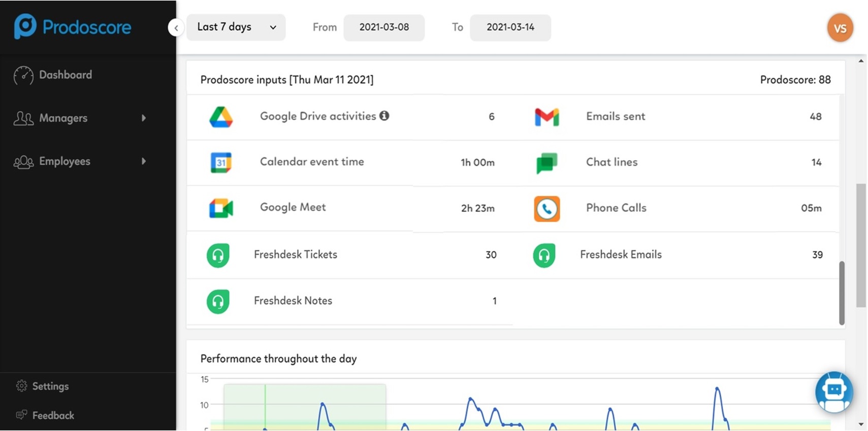Click the Emails sent value 48
This screenshot has width=868, height=431.
coord(816,117)
